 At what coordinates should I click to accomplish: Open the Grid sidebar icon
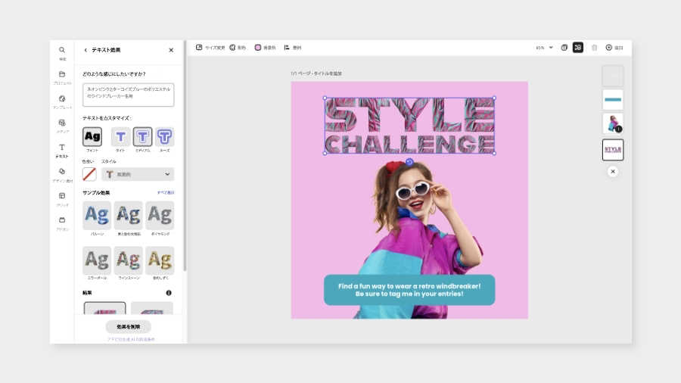62,196
